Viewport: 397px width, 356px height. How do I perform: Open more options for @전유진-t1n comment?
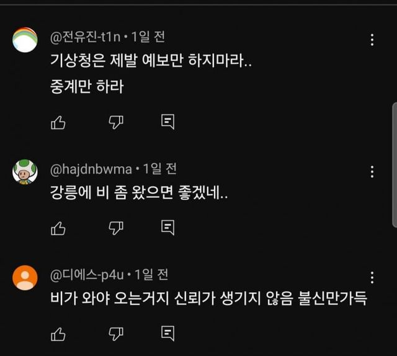[372, 40]
